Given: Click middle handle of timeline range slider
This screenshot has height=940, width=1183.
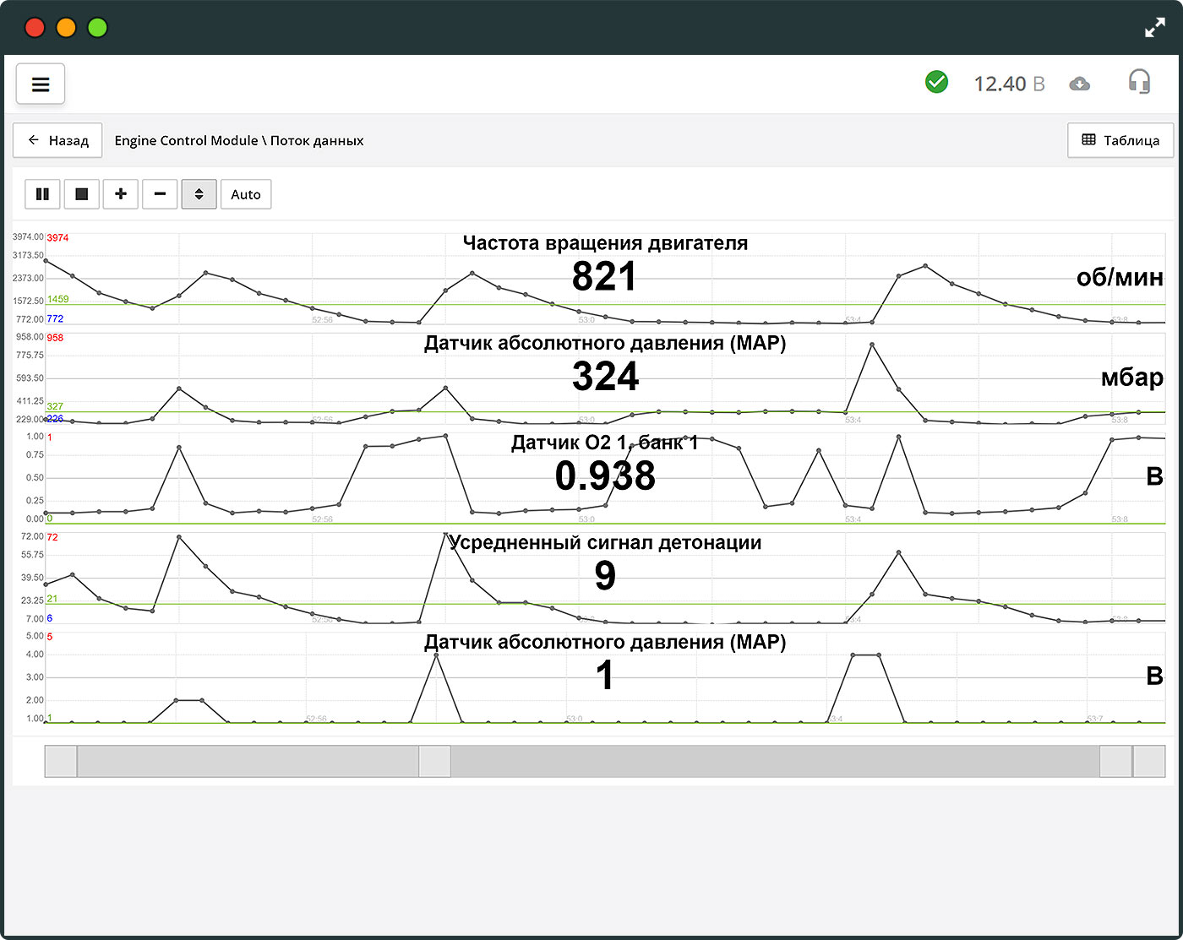Looking at the screenshot, I should click(435, 761).
